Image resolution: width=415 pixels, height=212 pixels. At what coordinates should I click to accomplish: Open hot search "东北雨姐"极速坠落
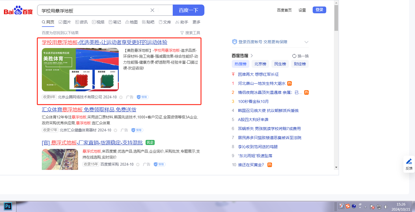pos(255,156)
